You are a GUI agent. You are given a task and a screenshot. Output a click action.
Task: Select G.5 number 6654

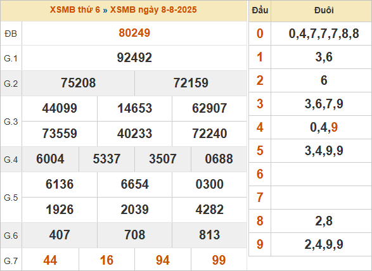[x=134, y=184]
